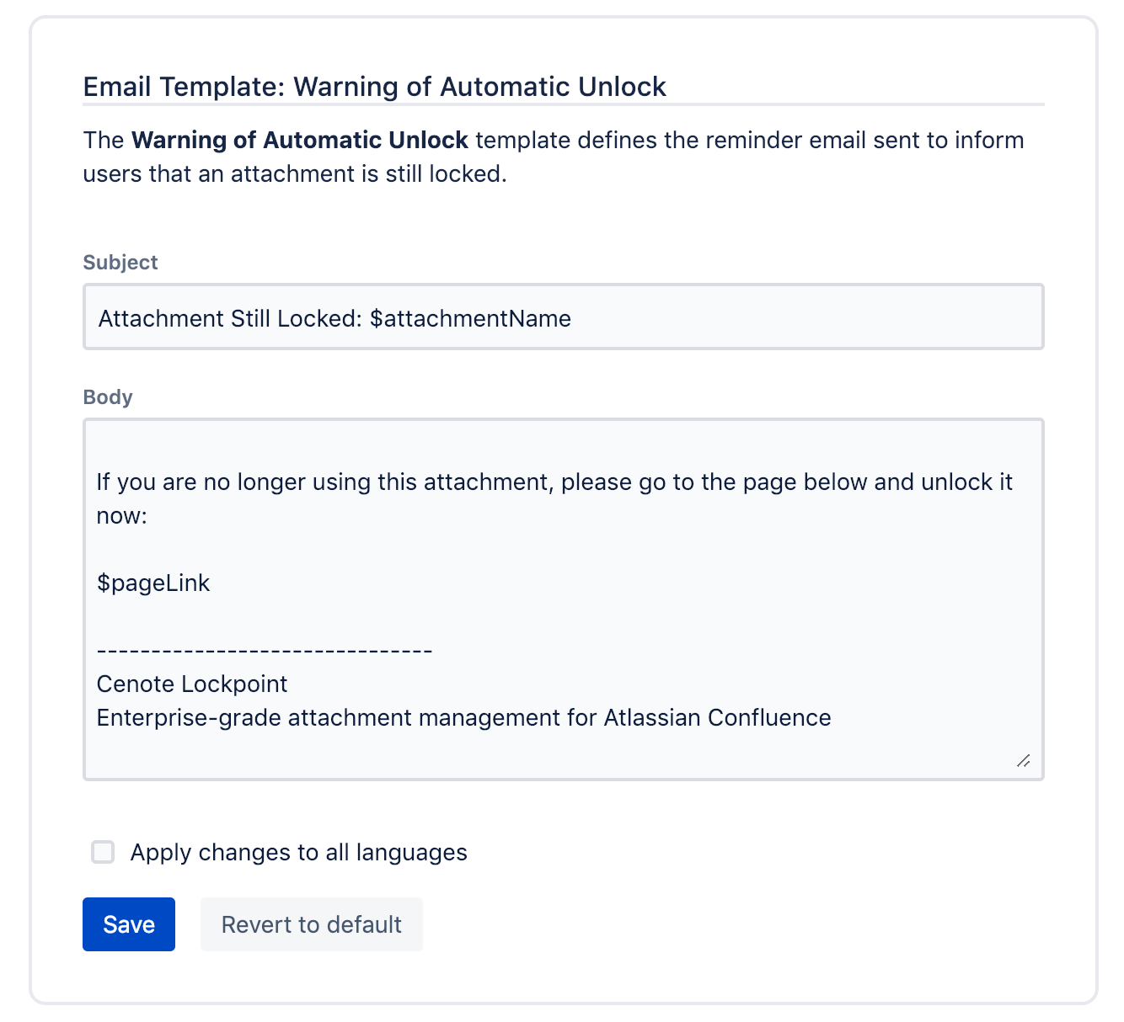This screenshot has width=1124, height=1022.
Task: Click the bold "Warning of Automatic Unlock" description text
Action: [300, 140]
